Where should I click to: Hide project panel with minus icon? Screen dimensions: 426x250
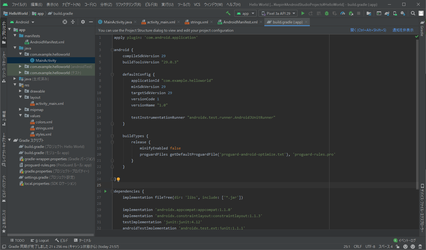(91, 22)
